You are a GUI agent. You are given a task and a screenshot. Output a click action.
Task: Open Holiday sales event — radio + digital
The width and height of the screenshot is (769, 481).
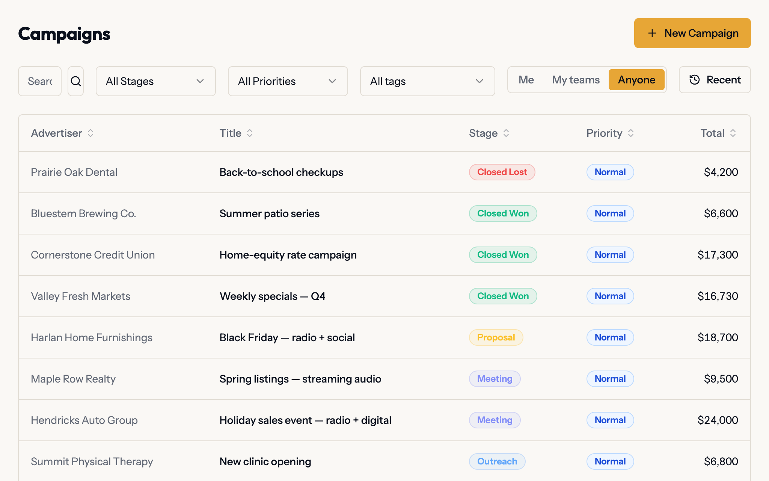[x=305, y=420]
